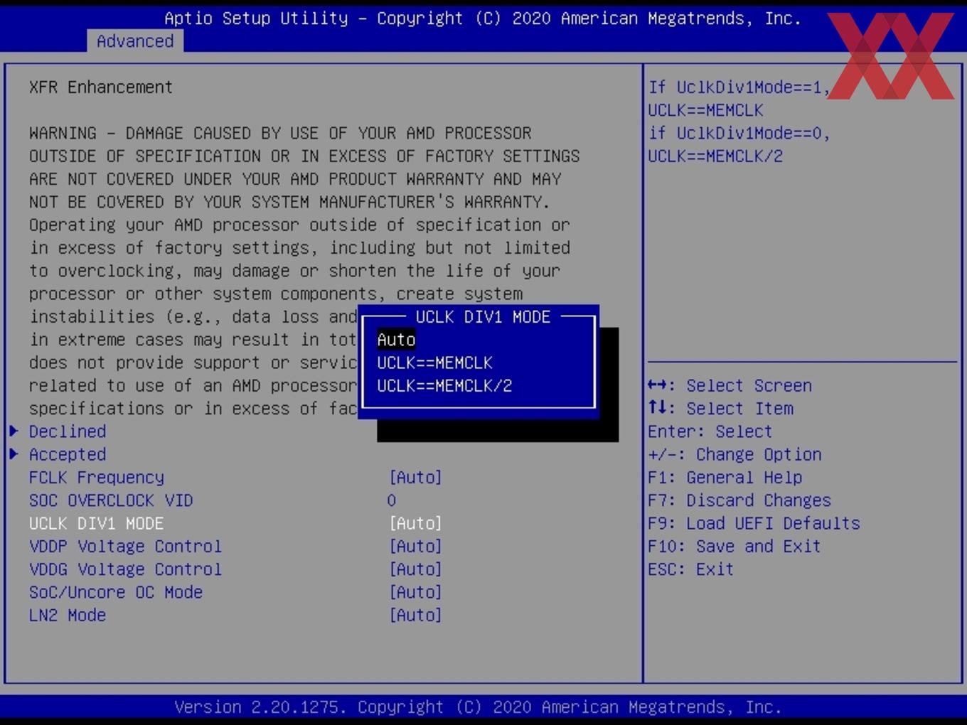Open LN2 Mode [Auto] value
Image resolution: width=967 pixels, height=725 pixels.
pos(415,615)
